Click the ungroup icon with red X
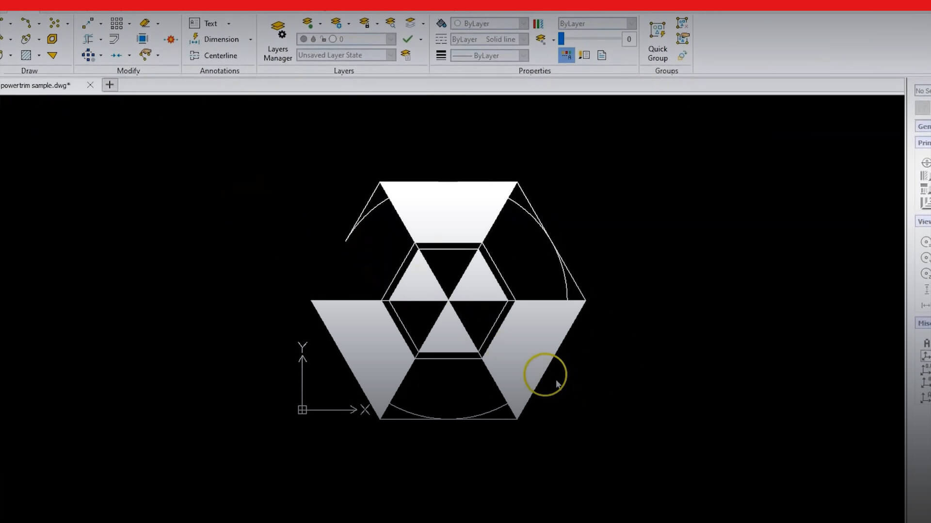 (x=682, y=23)
